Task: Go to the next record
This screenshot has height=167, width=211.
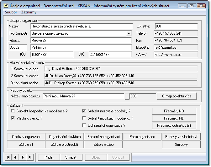Action: (x=23, y=157)
